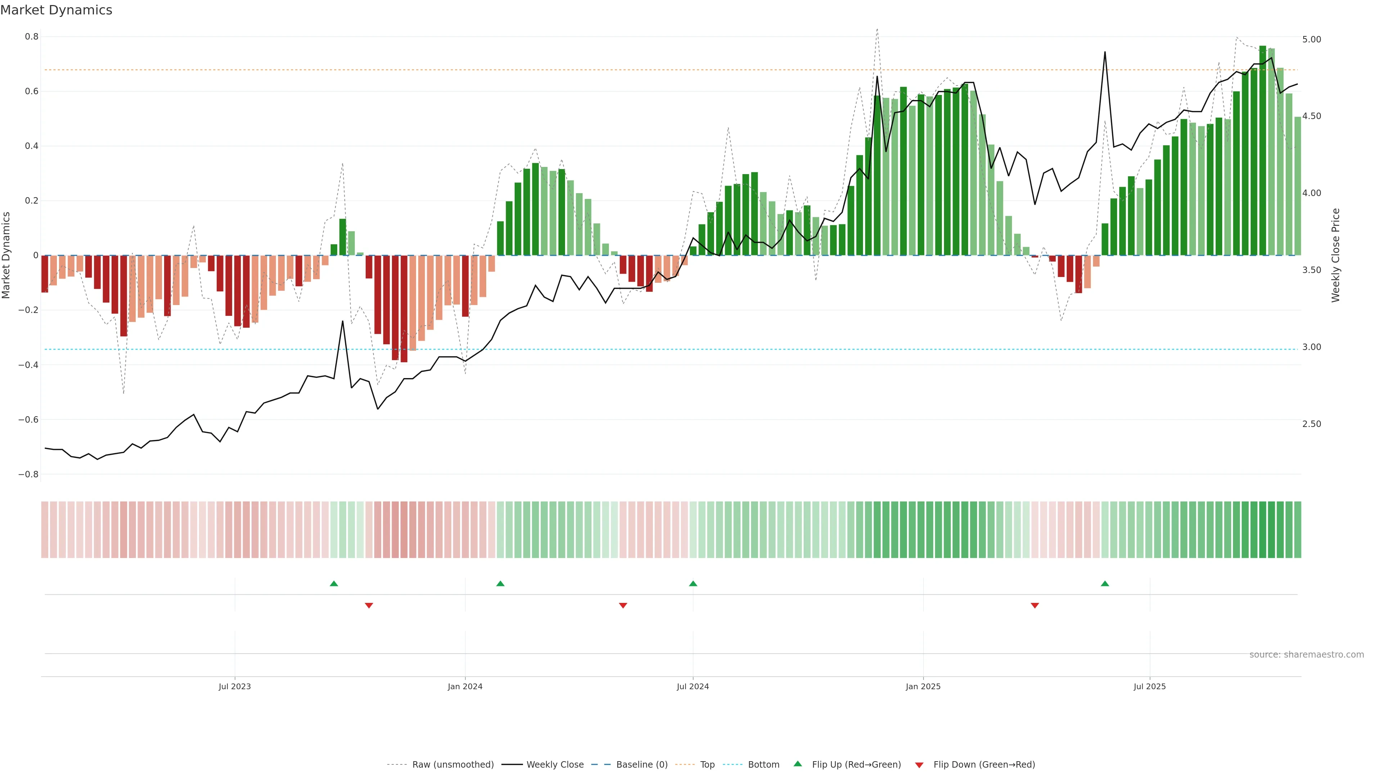Image resolution: width=1382 pixels, height=777 pixels.
Task: Click the first red flip-down triangle marker
Action: tap(369, 605)
